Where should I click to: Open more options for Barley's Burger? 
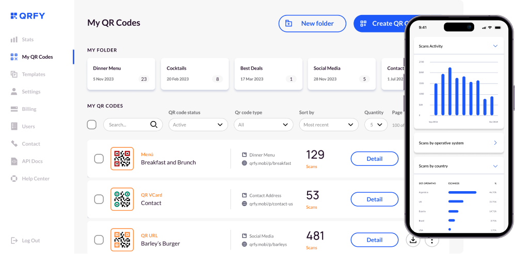pos(431,240)
